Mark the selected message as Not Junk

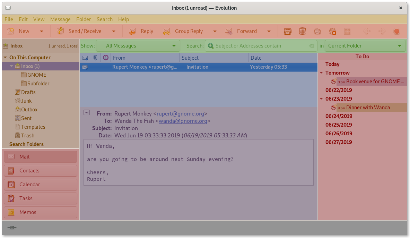pyautogui.click(x=332, y=31)
